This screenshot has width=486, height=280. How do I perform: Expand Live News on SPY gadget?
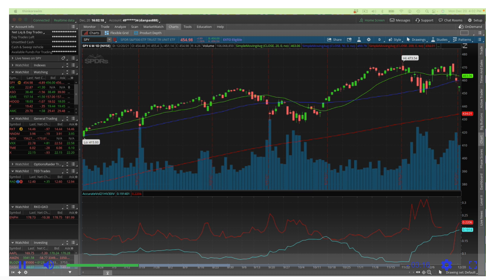(x=12, y=58)
